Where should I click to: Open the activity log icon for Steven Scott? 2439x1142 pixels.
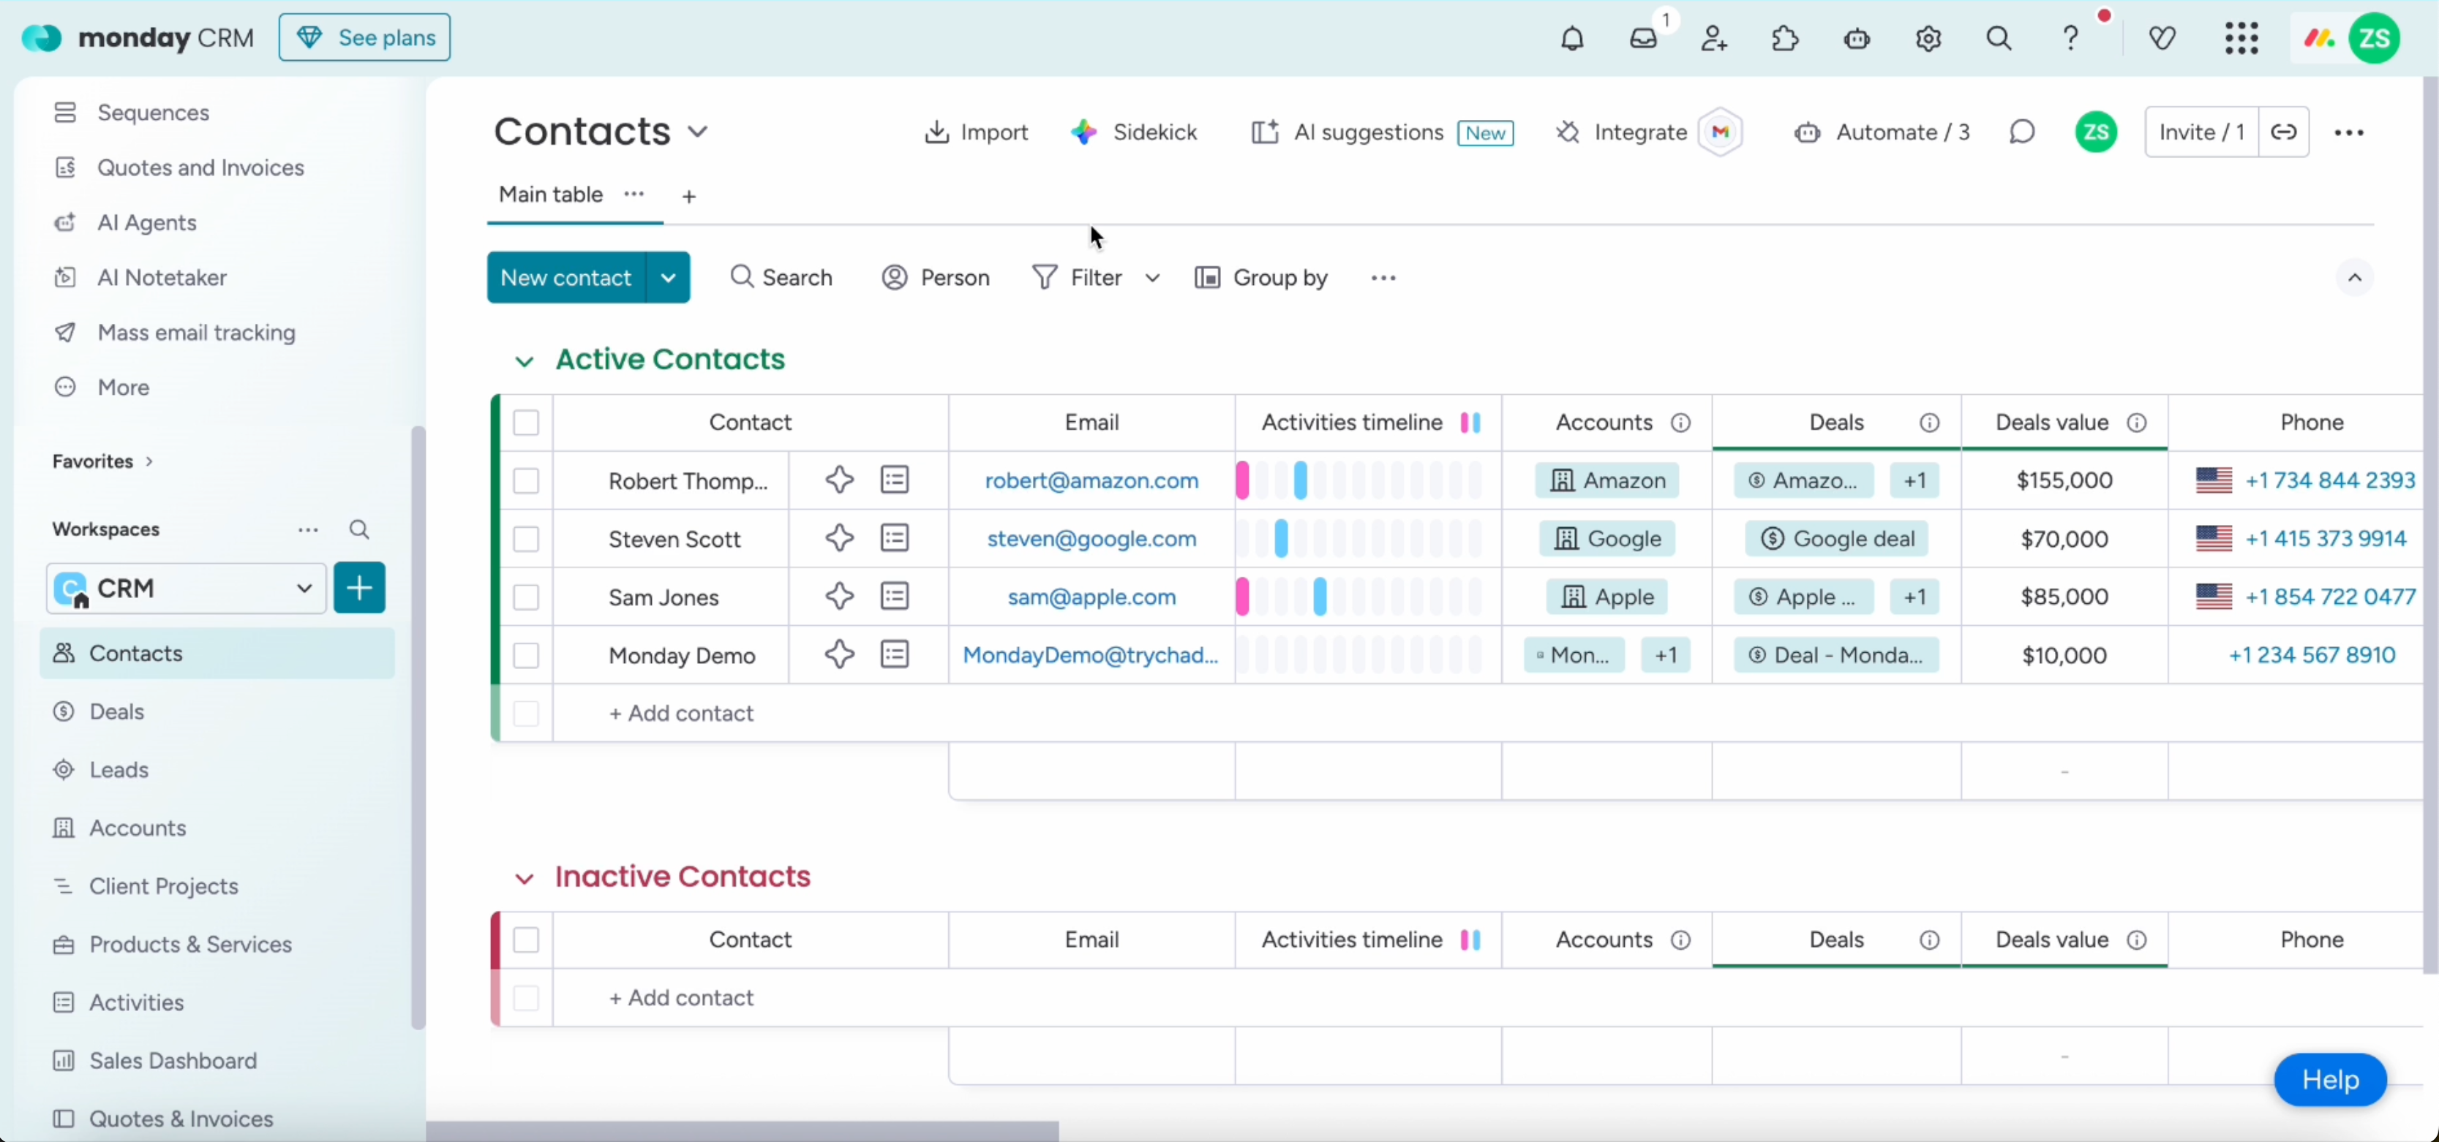[x=895, y=538]
